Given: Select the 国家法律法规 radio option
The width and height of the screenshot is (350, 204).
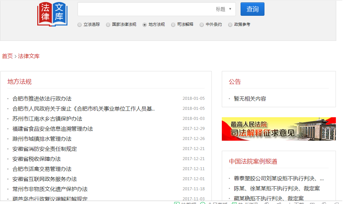Looking at the screenshot, I should (x=108, y=24).
